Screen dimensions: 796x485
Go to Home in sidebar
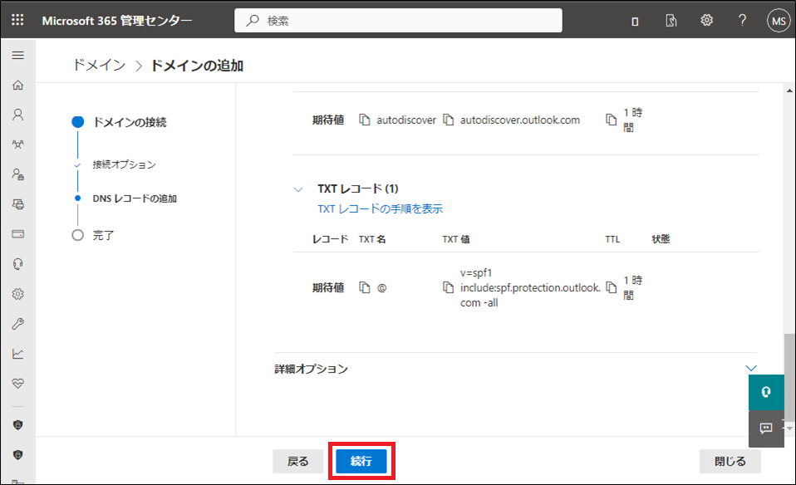pyautogui.click(x=17, y=85)
